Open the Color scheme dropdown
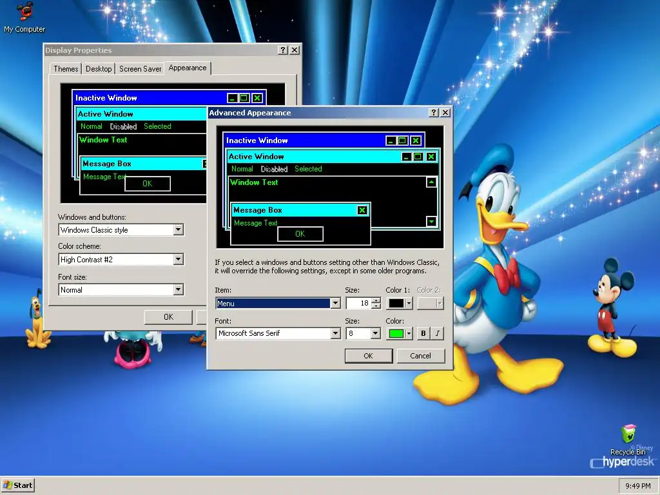This screenshot has height=495, width=660. click(x=179, y=259)
